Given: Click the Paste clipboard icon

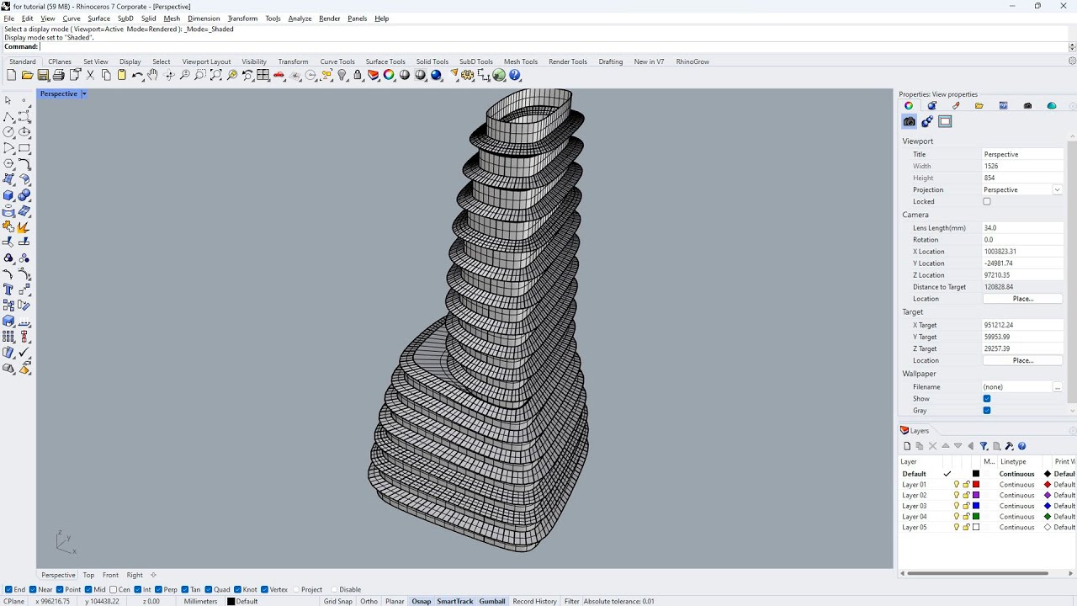Looking at the screenshot, I should coord(121,75).
